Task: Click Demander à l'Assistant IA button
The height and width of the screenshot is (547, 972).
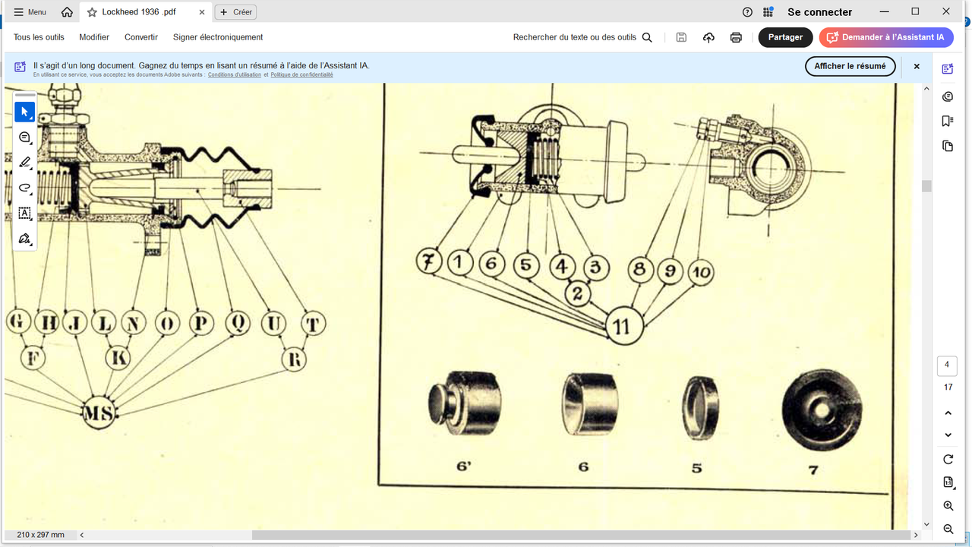Action: 886,37
